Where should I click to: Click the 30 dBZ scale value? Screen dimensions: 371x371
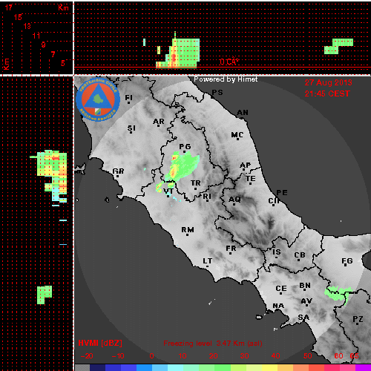tap(244, 356)
